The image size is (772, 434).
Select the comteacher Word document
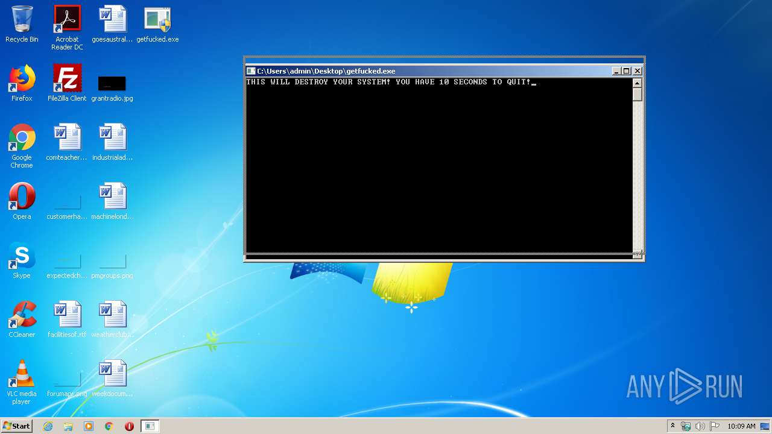click(x=67, y=142)
